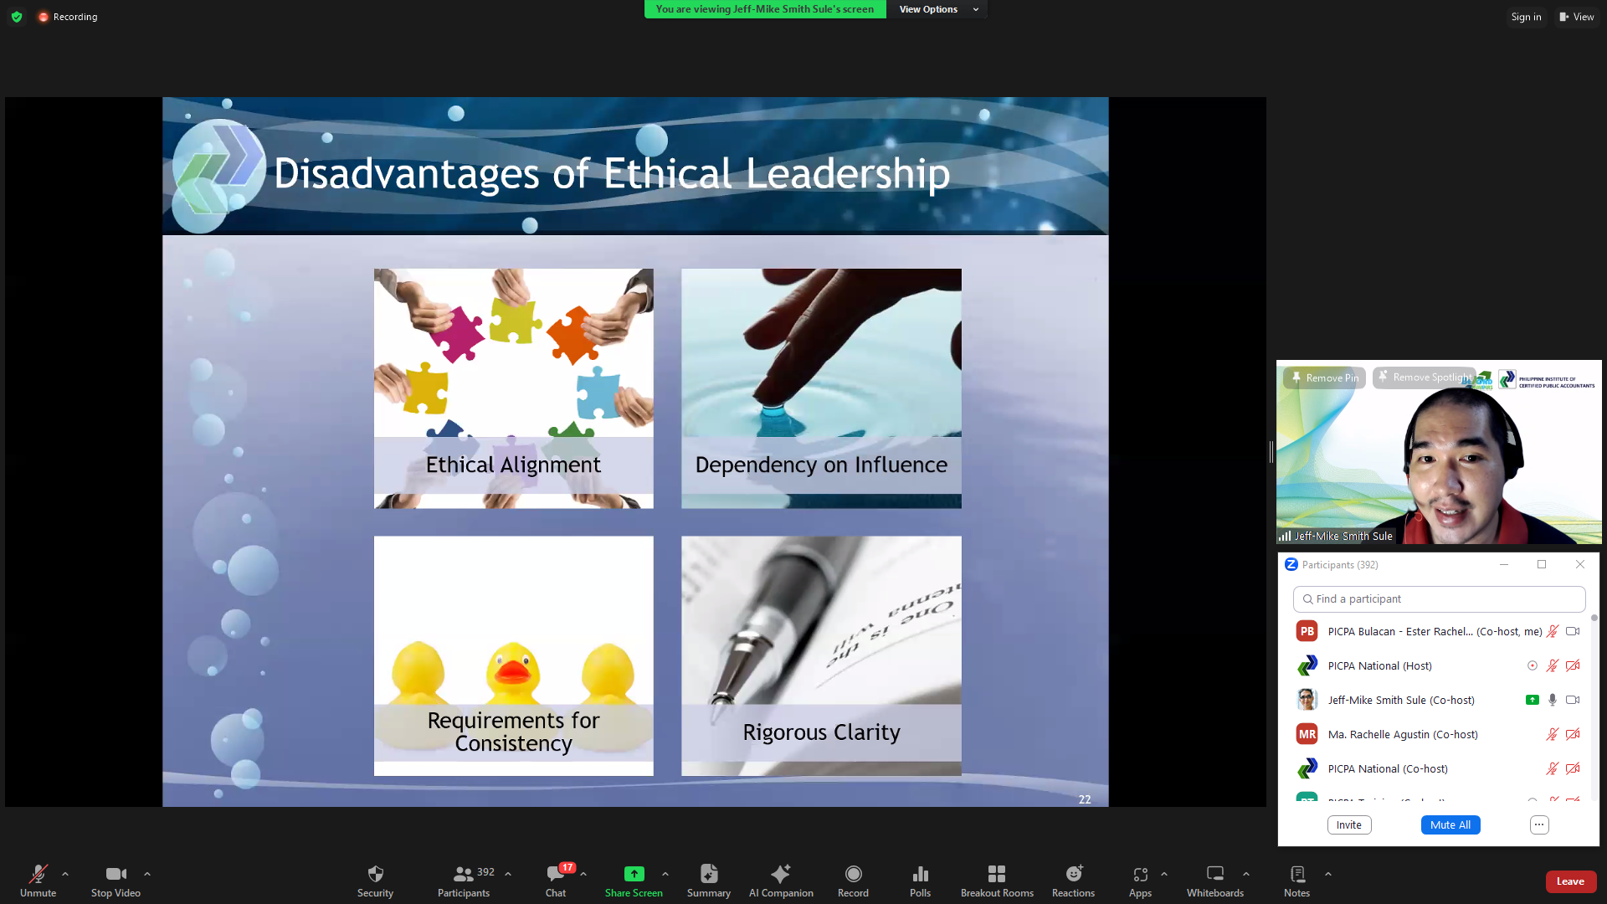Unmute the microphone in the toolbar
1607x904 pixels.
(x=38, y=881)
